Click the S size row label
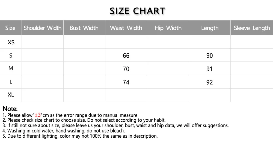This screenshot has width=273, height=142. (x=11, y=56)
